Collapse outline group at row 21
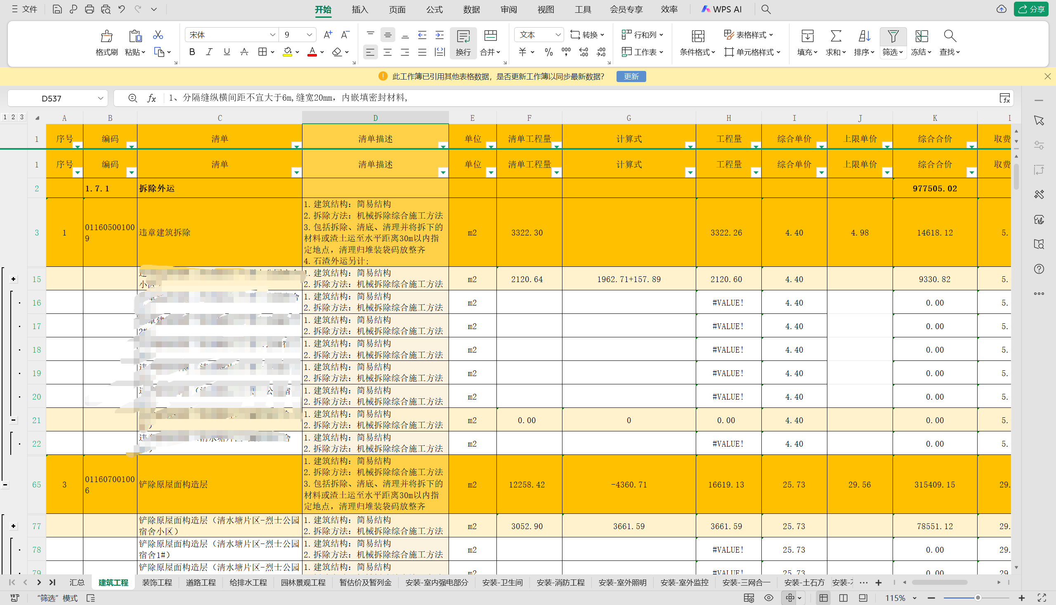Image resolution: width=1056 pixels, height=605 pixels. point(13,420)
